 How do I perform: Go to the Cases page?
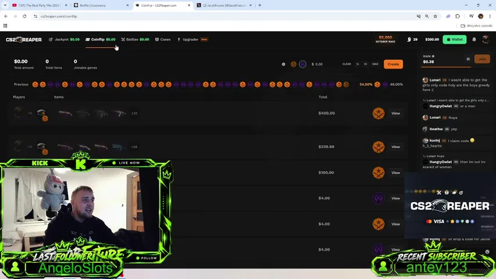(163, 40)
